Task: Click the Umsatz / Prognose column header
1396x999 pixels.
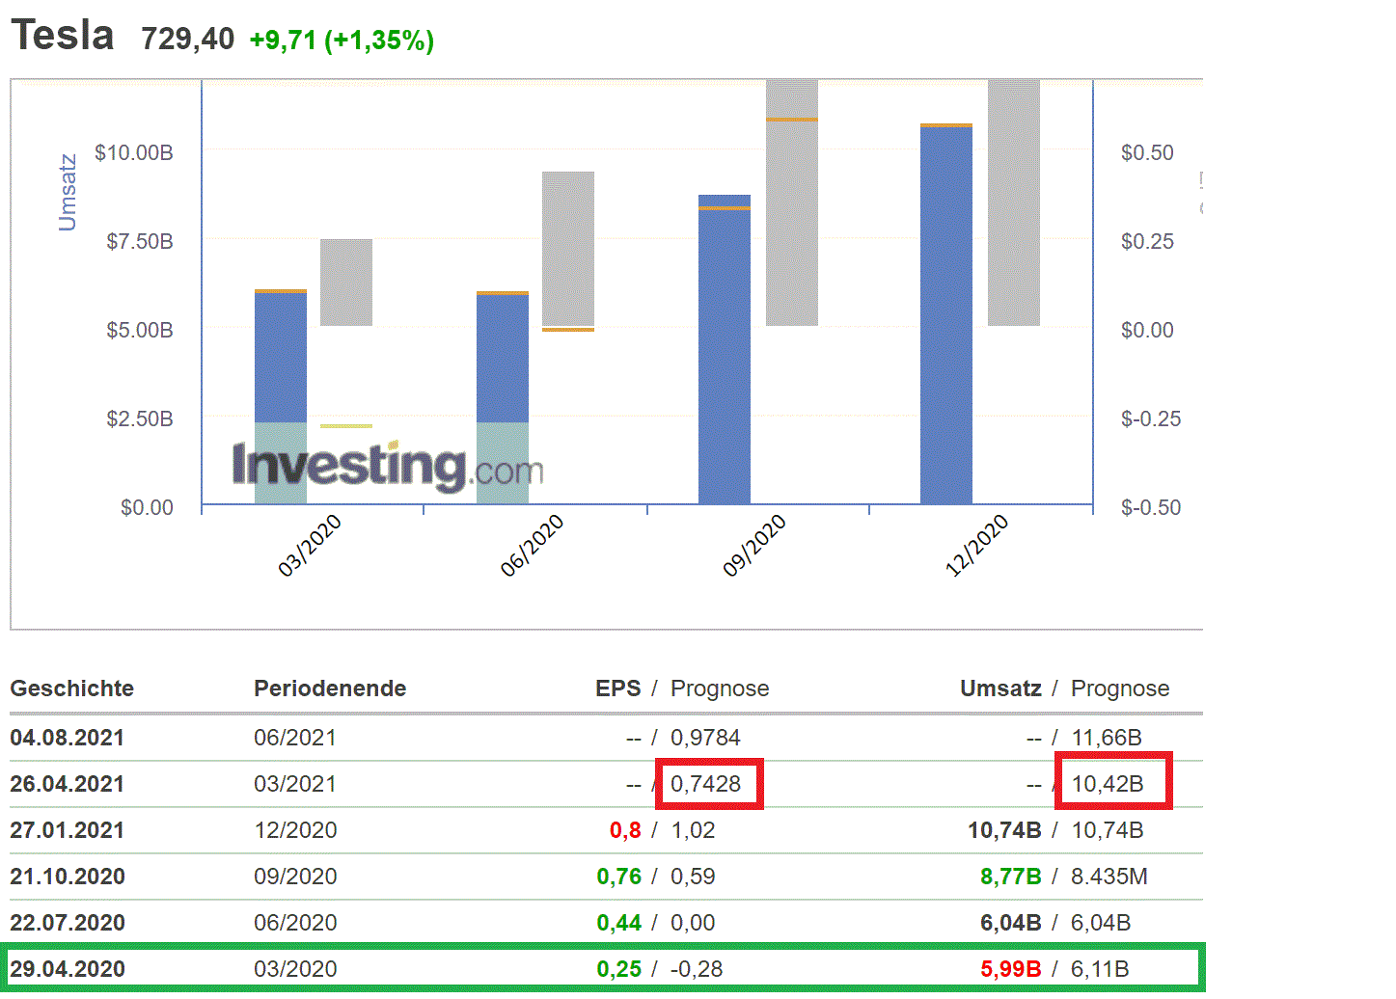Action: (x=1064, y=688)
